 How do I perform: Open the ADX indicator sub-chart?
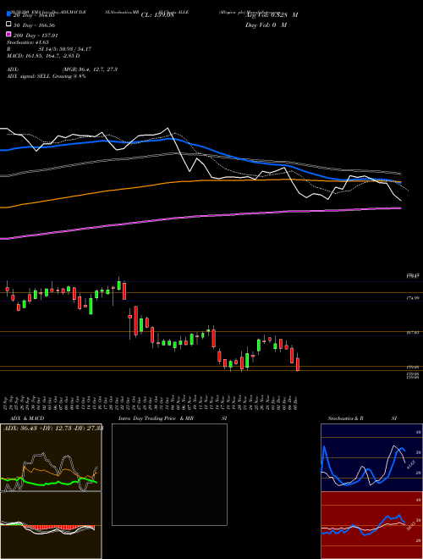coord(51,457)
